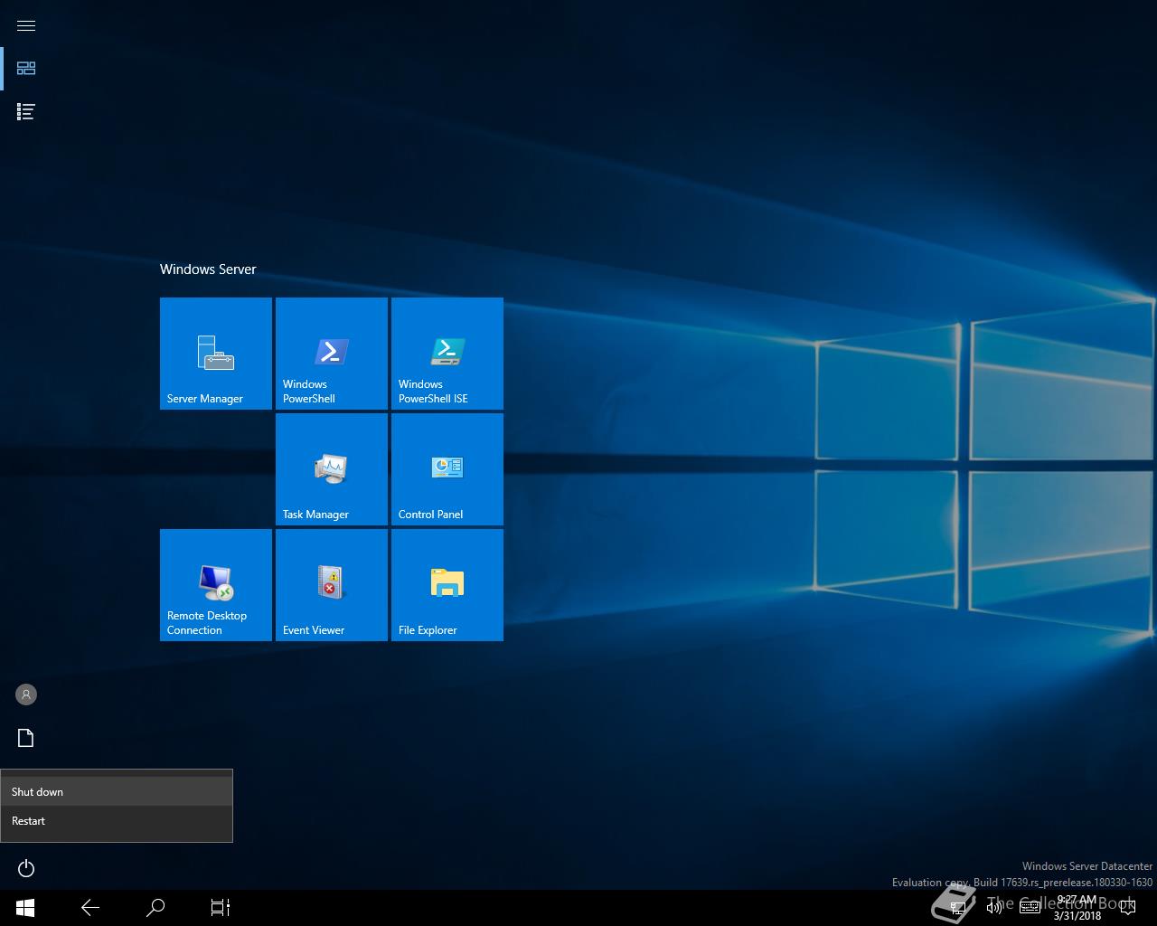Launch the Windows PowerShell tile
The height and width of the screenshot is (926, 1157).
(332, 354)
